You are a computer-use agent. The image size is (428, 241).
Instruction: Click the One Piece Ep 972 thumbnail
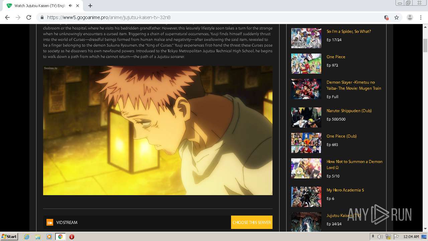coord(306,64)
